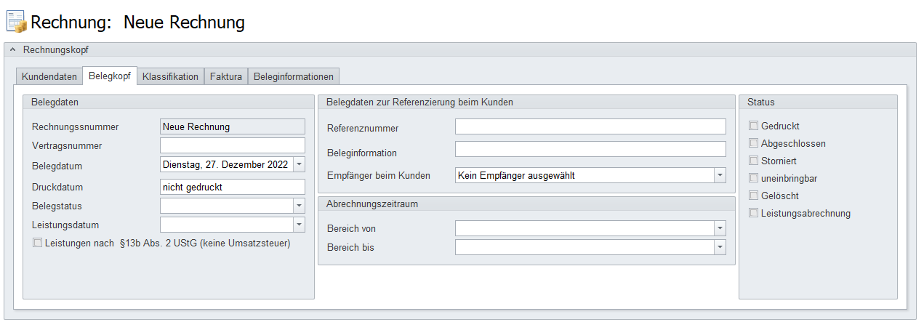The width and height of the screenshot is (924, 322).
Task: Expand the Belegstatus dropdown
Action: [x=299, y=206]
